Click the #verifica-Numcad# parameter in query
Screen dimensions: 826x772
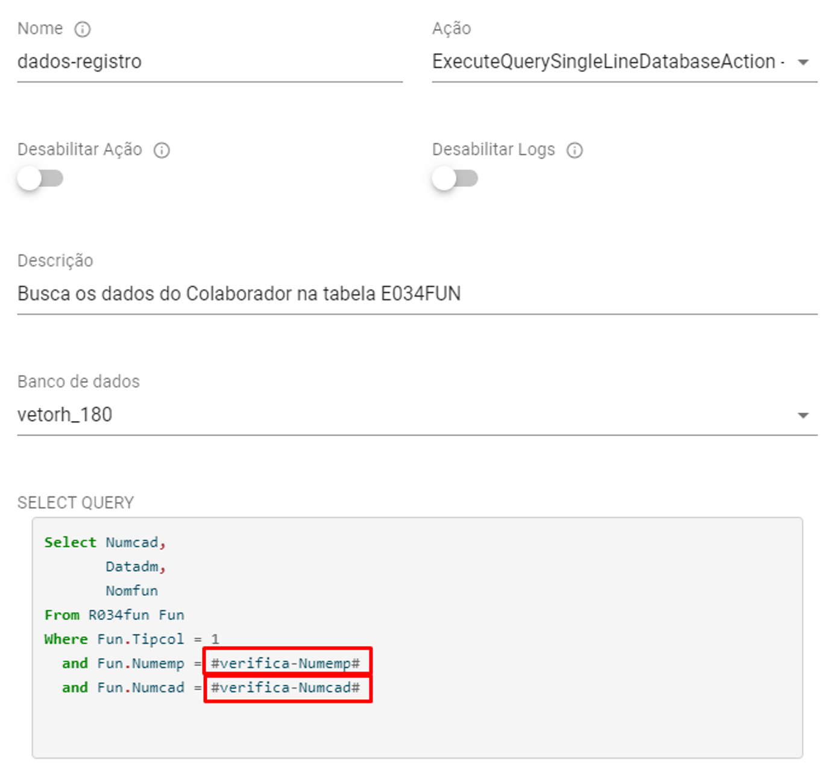coord(285,688)
